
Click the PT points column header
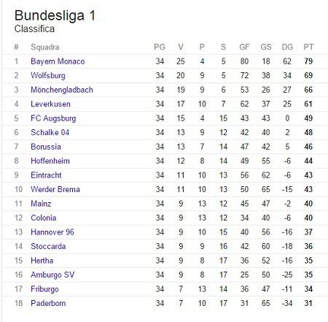point(308,47)
